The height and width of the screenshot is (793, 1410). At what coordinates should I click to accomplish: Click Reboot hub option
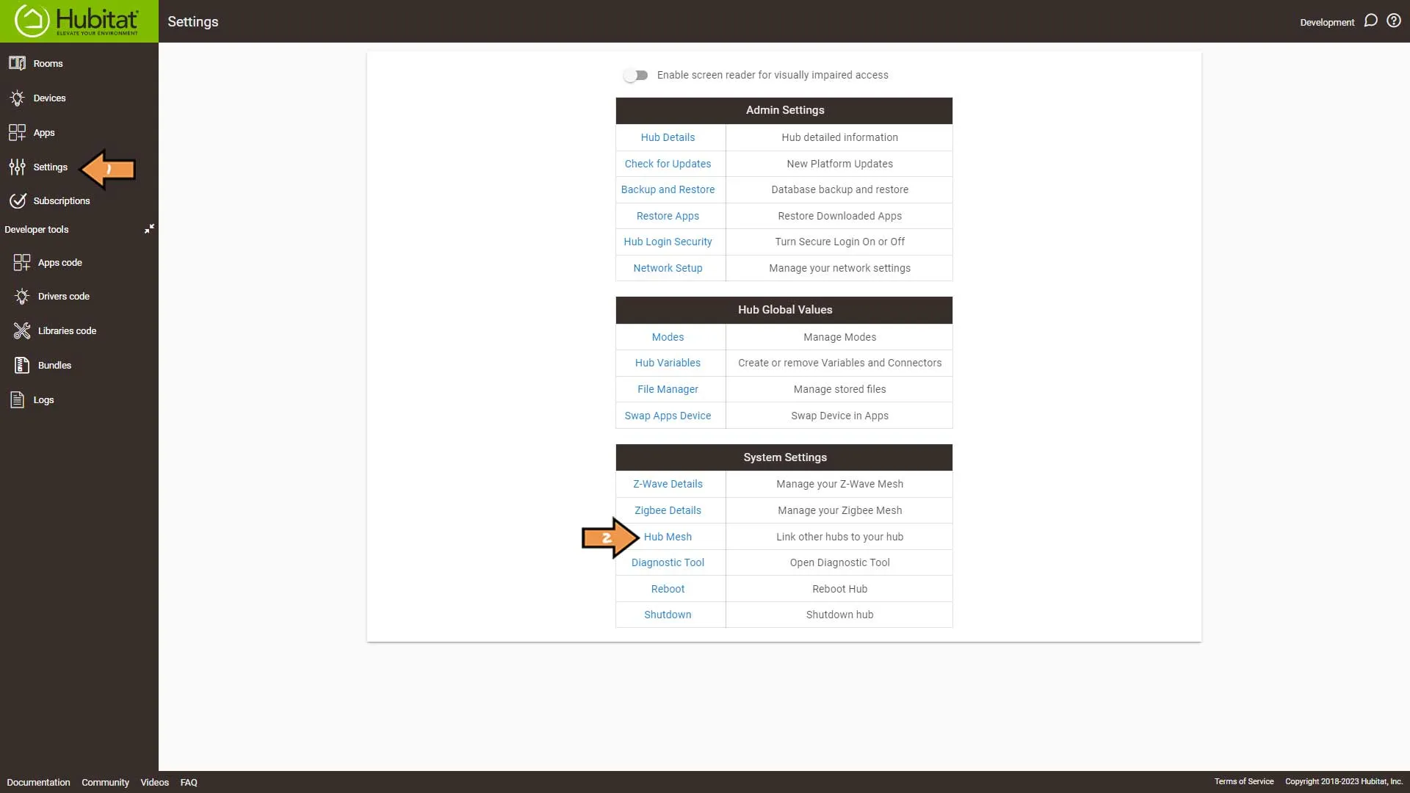668,587
